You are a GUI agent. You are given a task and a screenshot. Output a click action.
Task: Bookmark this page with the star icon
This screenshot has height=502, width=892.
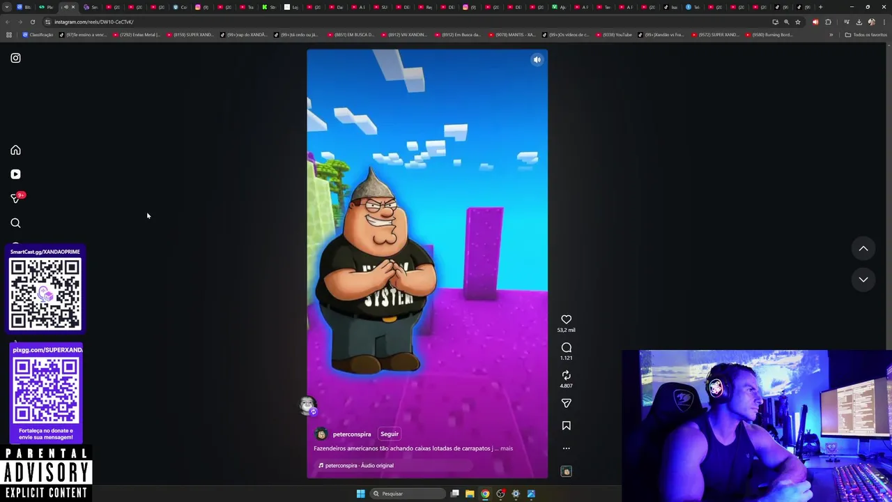tap(798, 22)
